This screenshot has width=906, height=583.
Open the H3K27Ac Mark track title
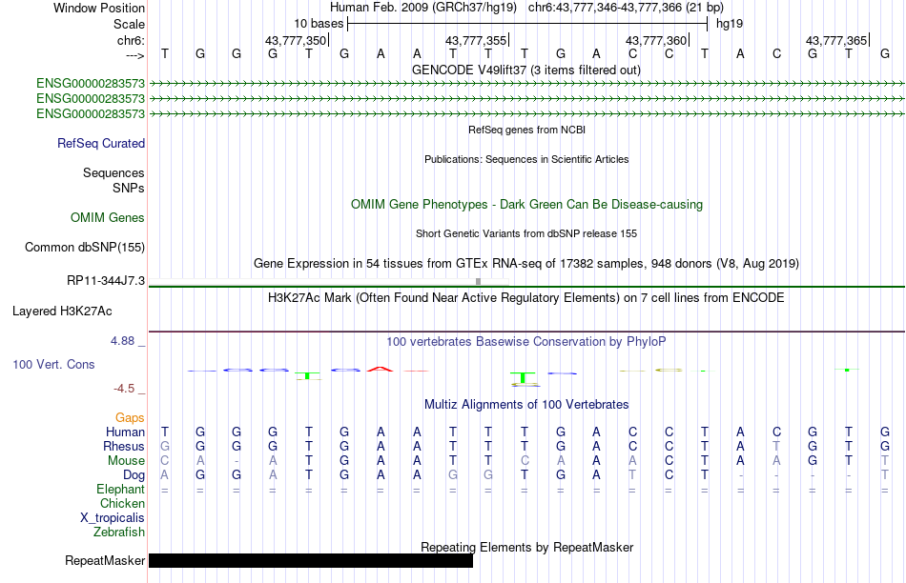click(x=526, y=298)
